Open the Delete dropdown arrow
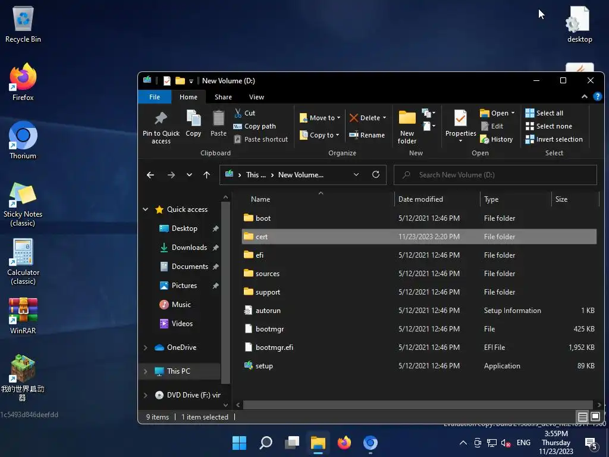Image resolution: width=609 pixels, height=457 pixels. pyautogui.click(x=385, y=118)
